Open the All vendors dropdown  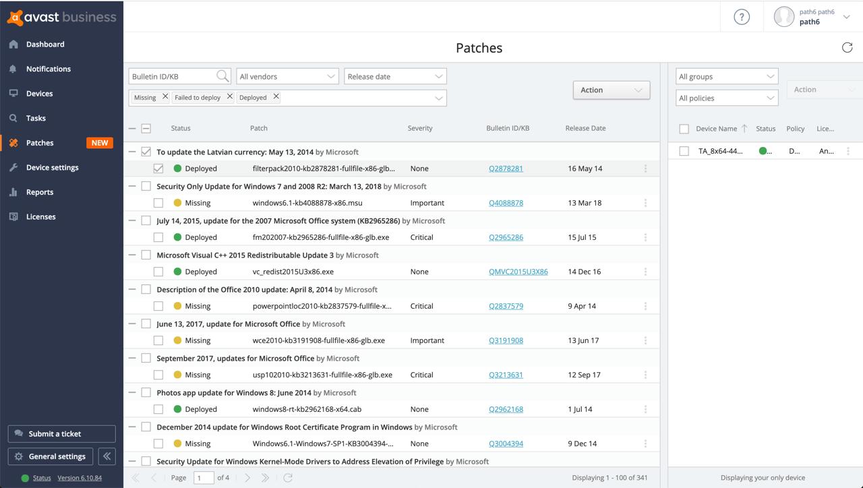pyautogui.click(x=287, y=76)
